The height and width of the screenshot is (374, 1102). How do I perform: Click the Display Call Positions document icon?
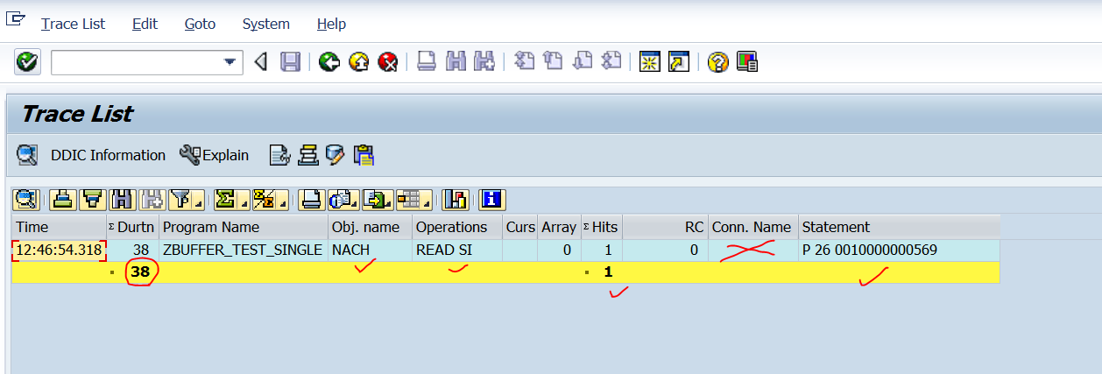(279, 156)
